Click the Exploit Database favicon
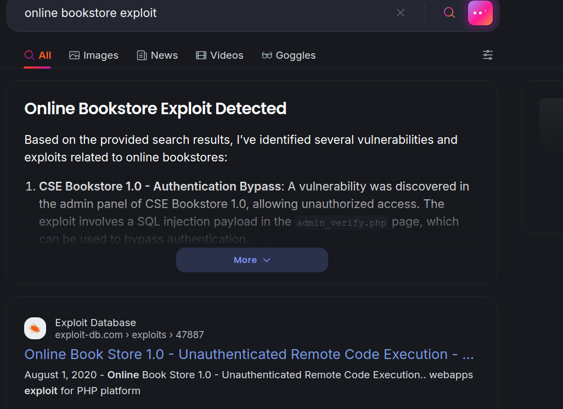Screen dimensions: 563x409 coord(35,328)
